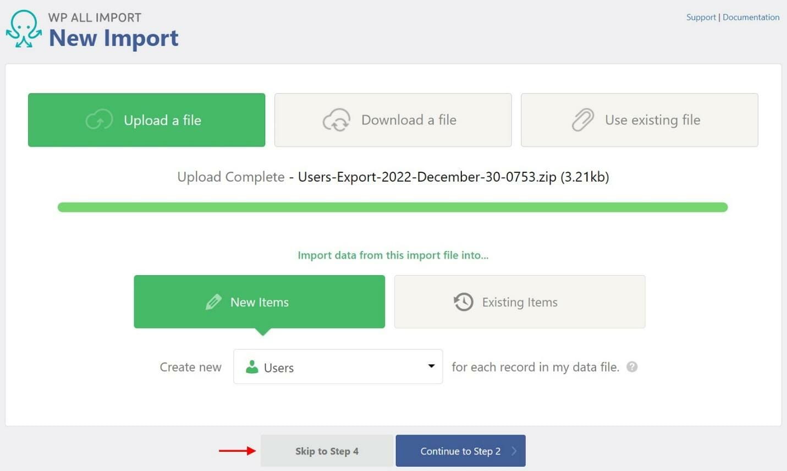The image size is (787, 471).
Task: Click the green upload progress bar
Action: [x=393, y=207]
